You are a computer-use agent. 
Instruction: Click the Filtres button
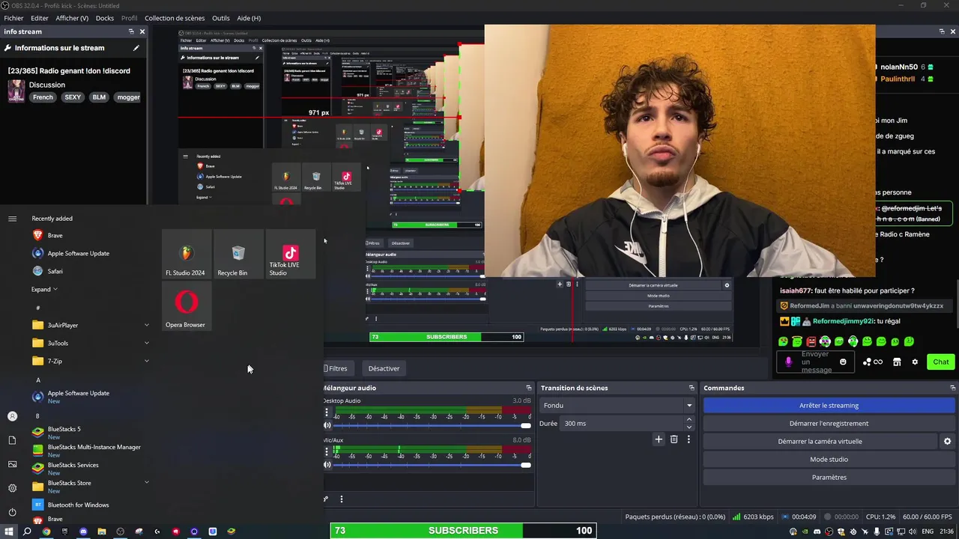[337, 368]
